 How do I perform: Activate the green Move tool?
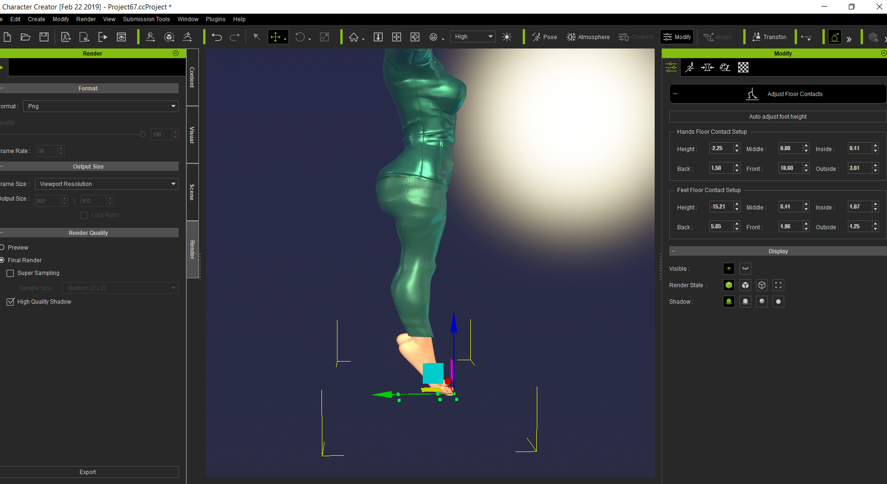(278, 37)
